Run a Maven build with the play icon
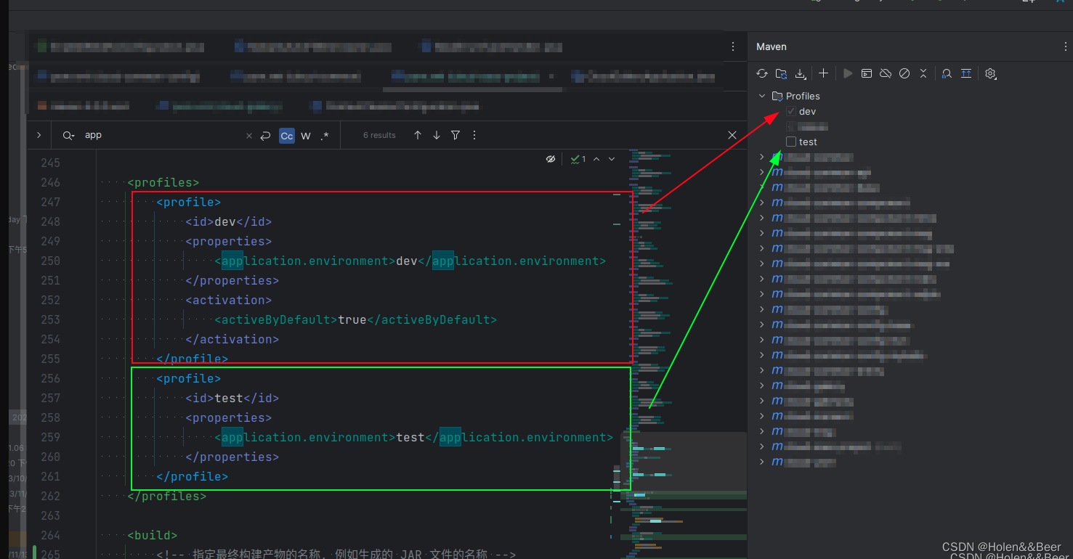Screen dimensions: 1073x559 848,73
